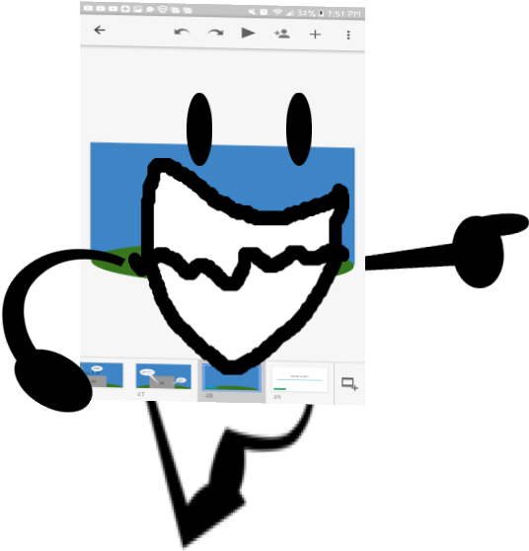Screen dimensions: 529x551
Task: Redo the last undone action
Action: point(215,33)
